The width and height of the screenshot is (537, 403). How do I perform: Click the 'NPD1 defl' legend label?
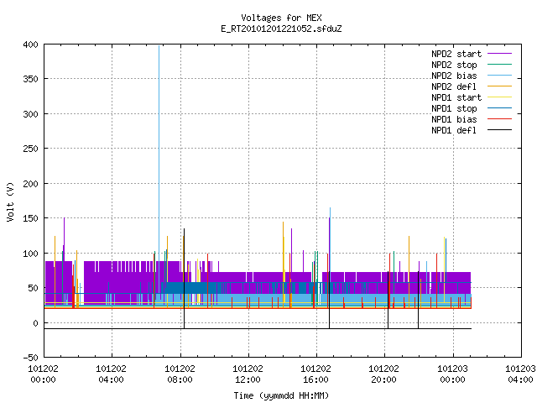click(454, 131)
